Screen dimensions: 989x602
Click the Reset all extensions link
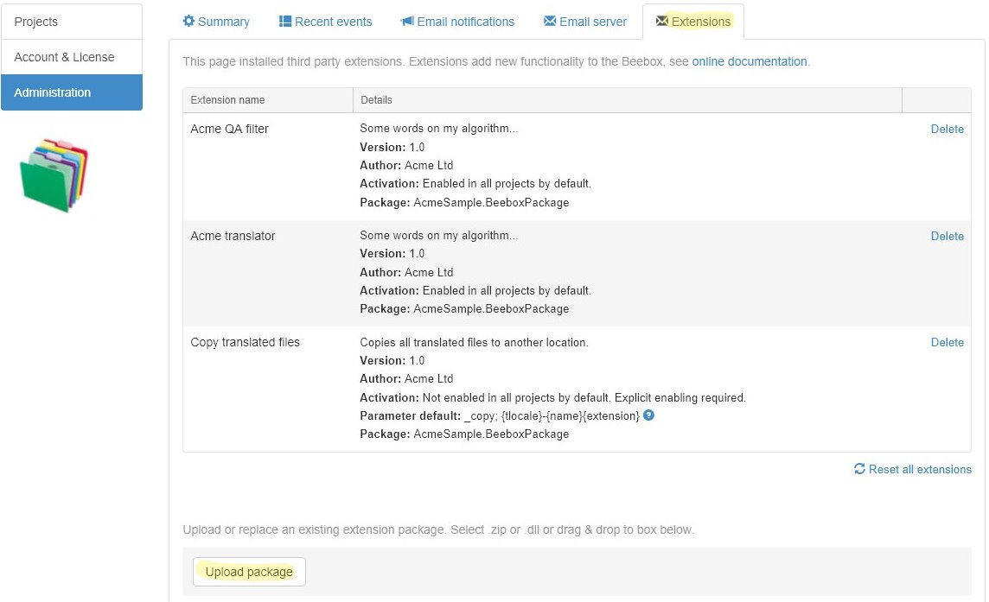[920, 469]
